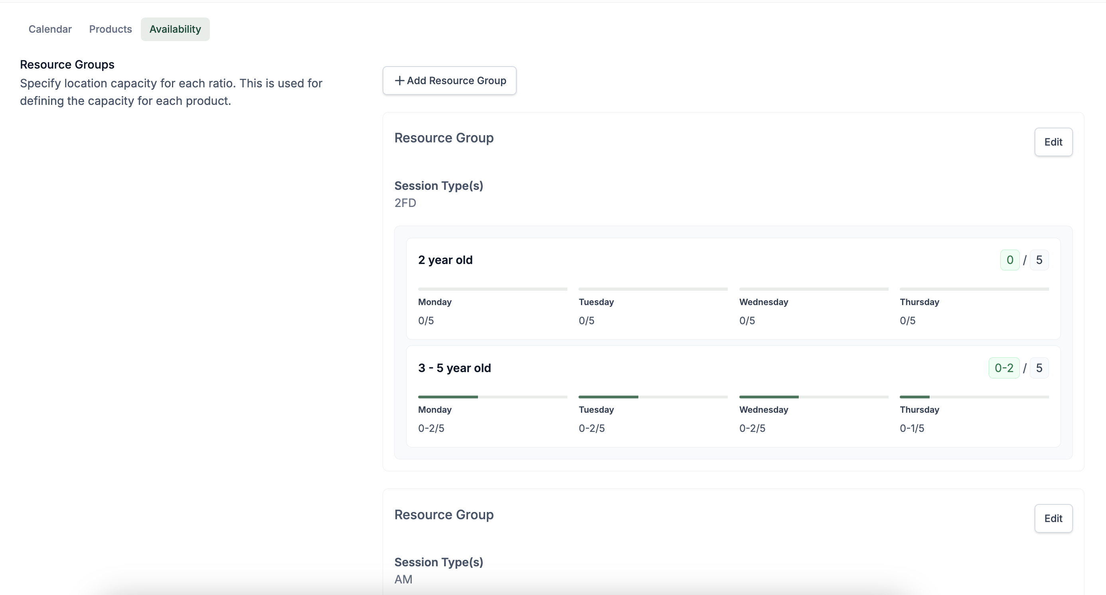The width and height of the screenshot is (1106, 595).
Task: Click the capacity 5 badge for 3 - 5 year old
Action: pyautogui.click(x=1039, y=368)
